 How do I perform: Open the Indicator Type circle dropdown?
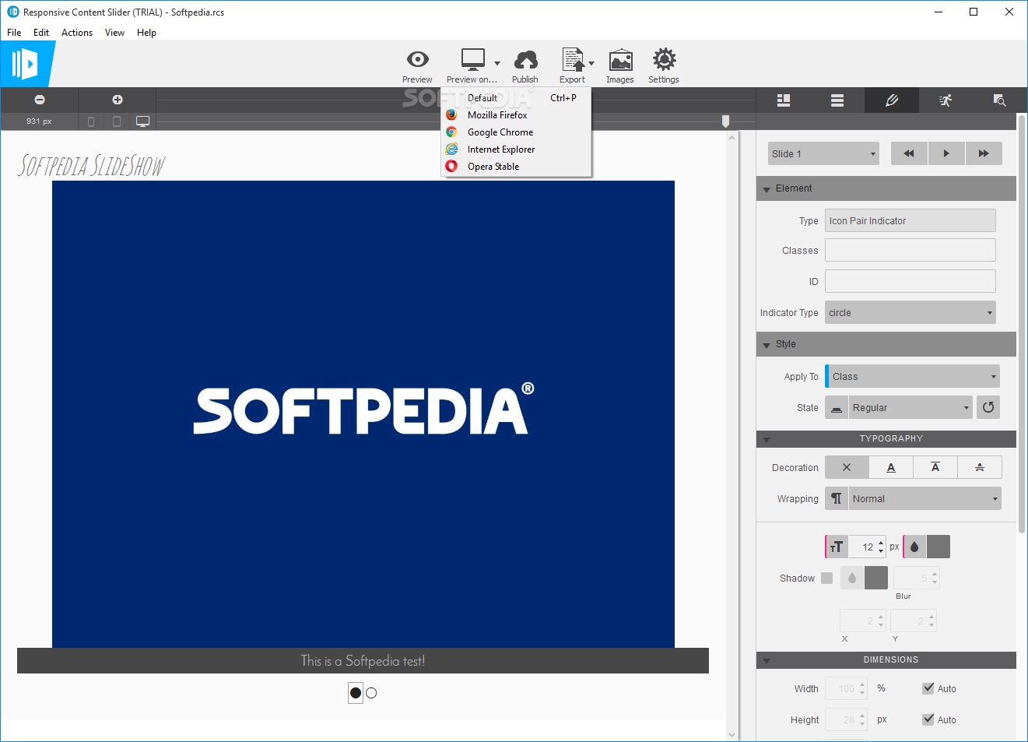coord(910,312)
